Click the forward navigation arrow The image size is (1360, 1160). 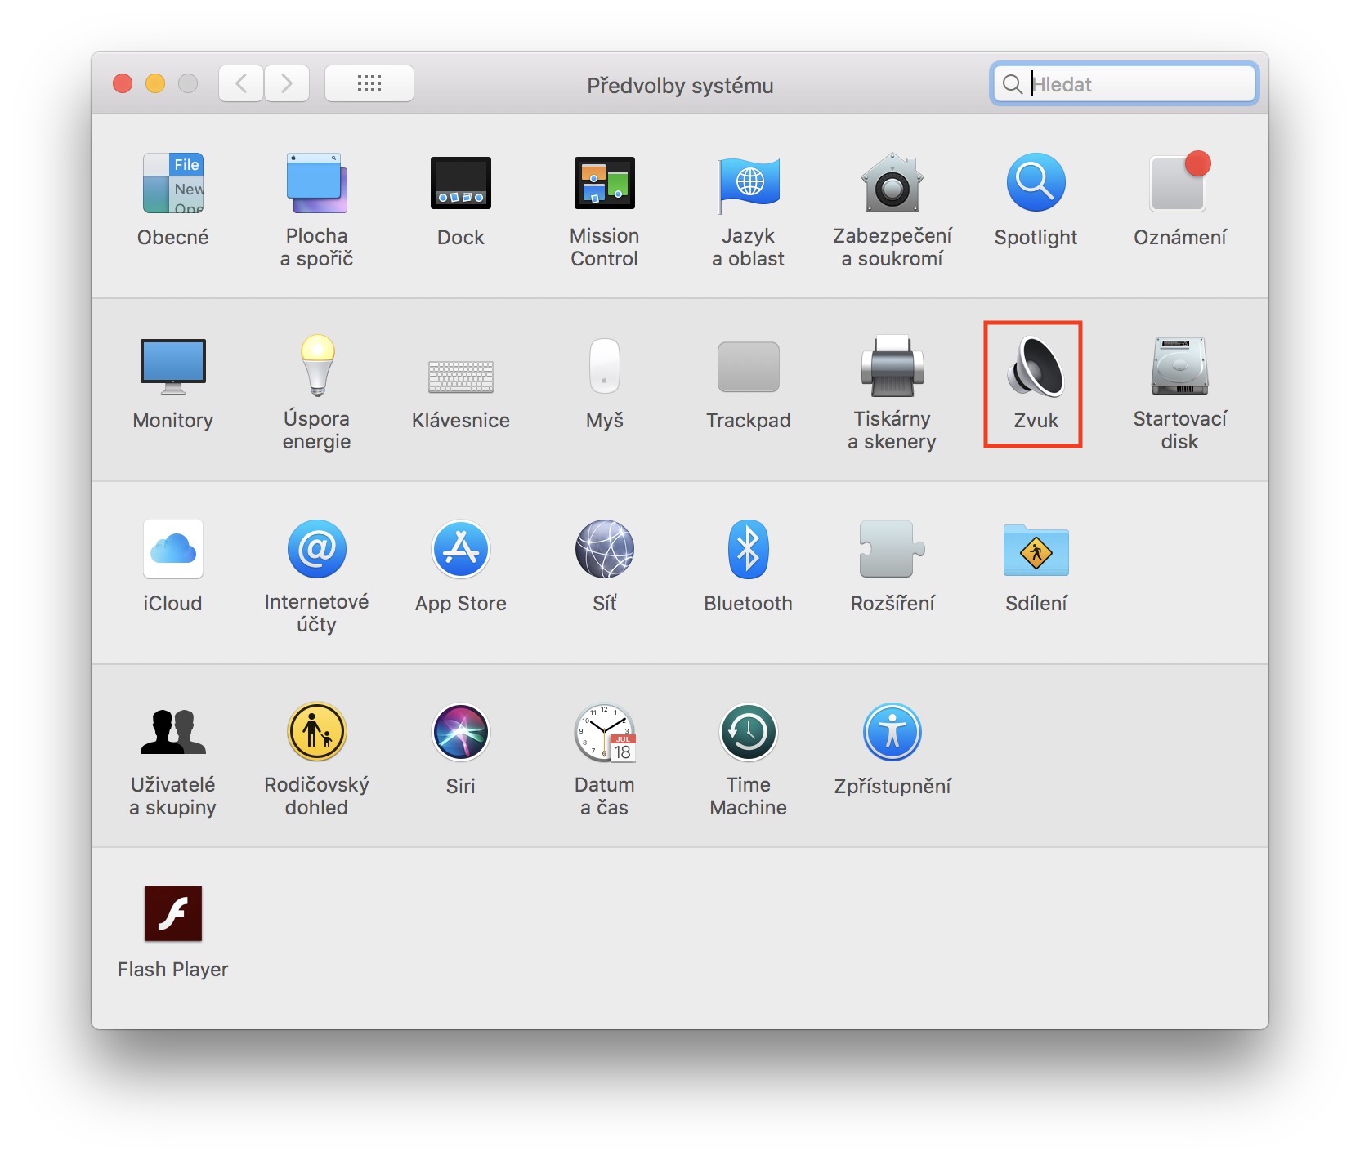click(x=287, y=83)
